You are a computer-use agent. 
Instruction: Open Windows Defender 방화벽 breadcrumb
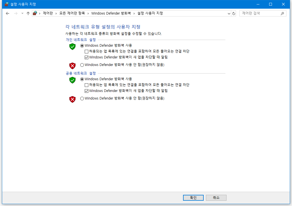(x=111, y=13)
